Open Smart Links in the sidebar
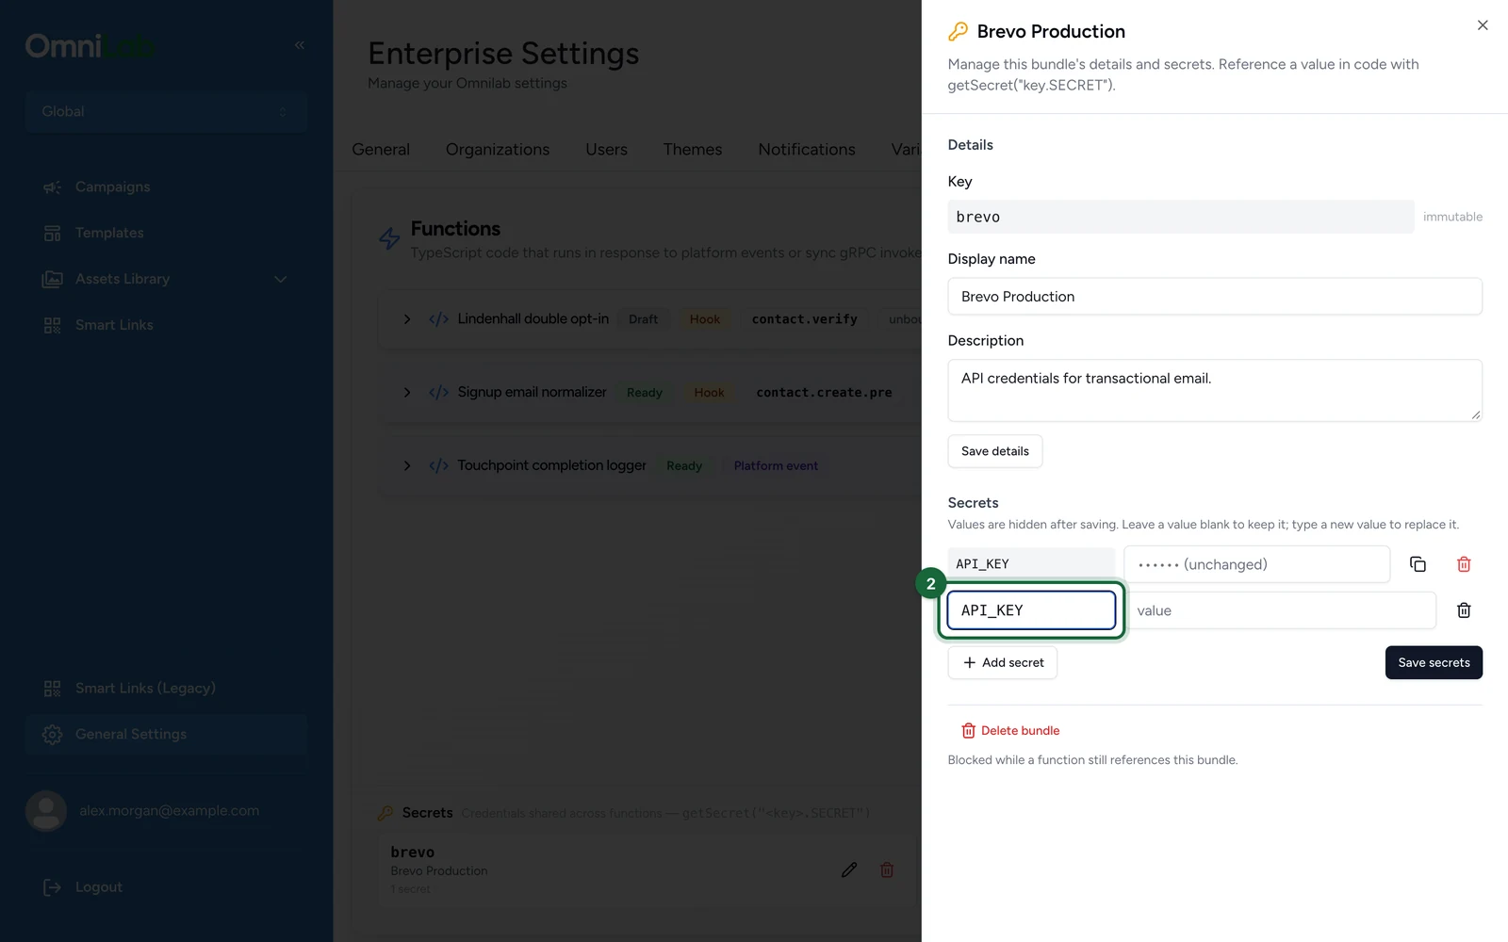The image size is (1508, 942). coord(114,325)
